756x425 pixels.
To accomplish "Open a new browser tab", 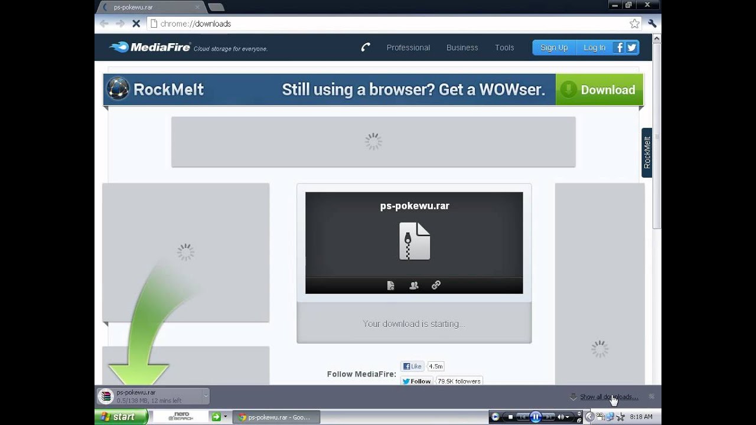I will (x=216, y=7).
